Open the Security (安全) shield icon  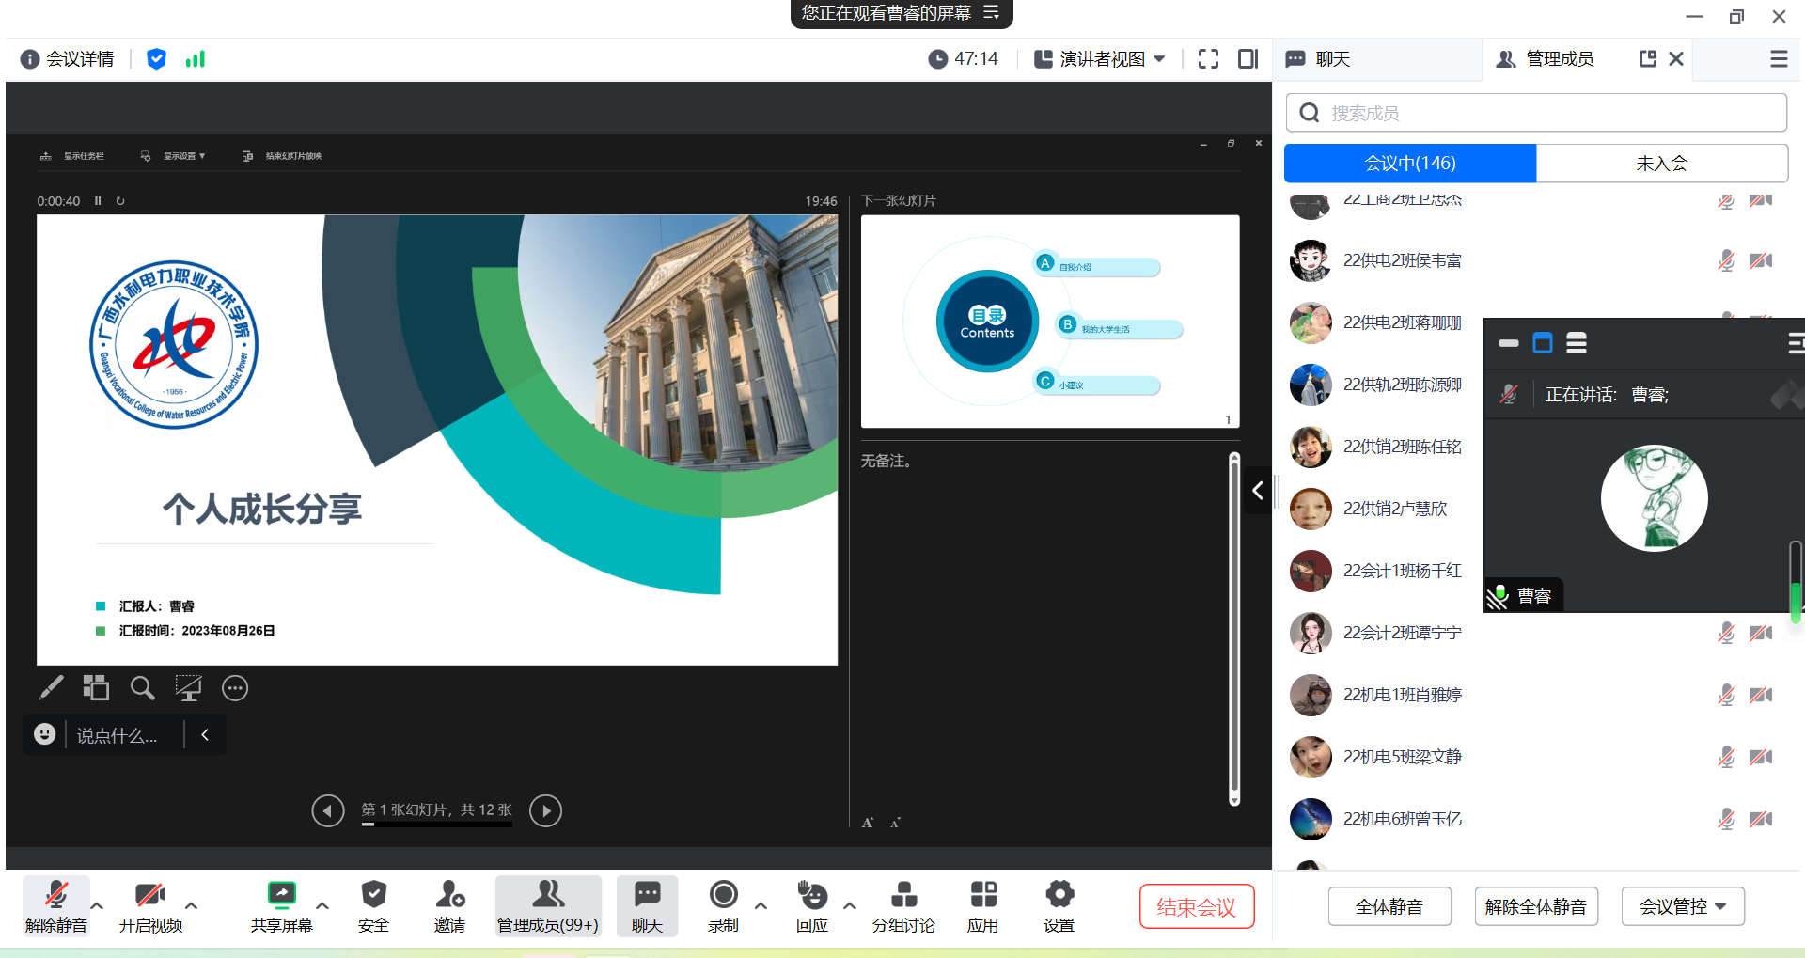(373, 895)
